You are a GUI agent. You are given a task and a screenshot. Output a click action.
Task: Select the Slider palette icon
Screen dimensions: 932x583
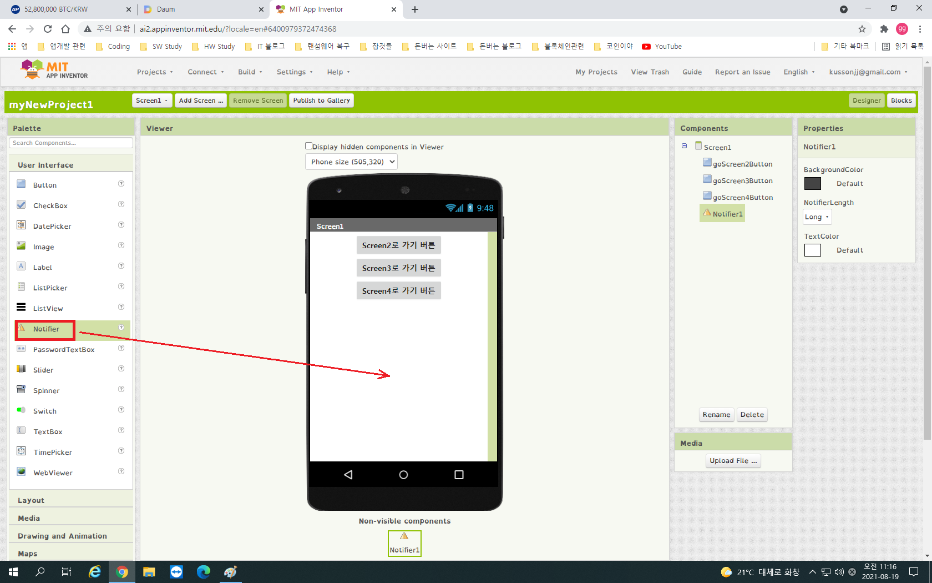(x=21, y=369)
